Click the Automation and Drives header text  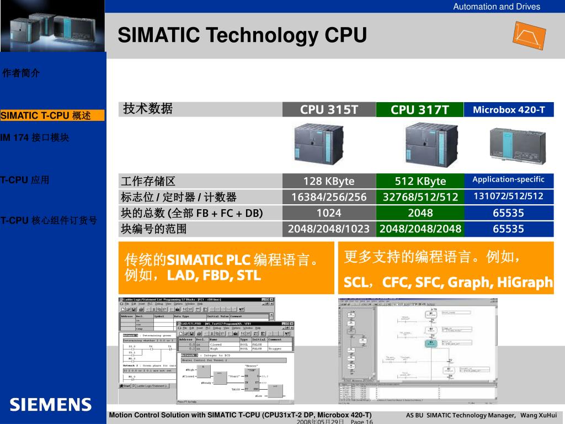(497, 7)
